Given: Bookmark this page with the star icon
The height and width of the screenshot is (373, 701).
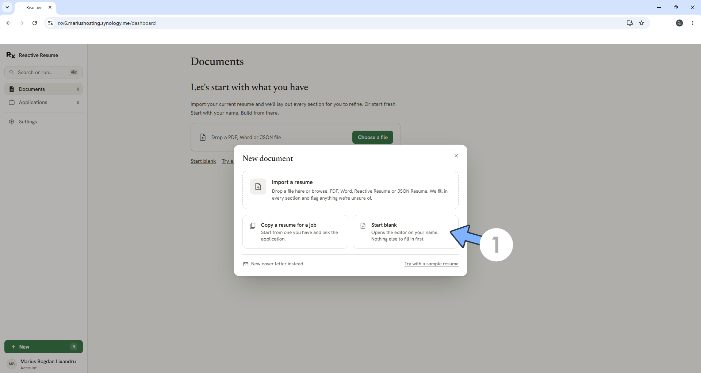Looking at the screenshot, I should point(641,23).
